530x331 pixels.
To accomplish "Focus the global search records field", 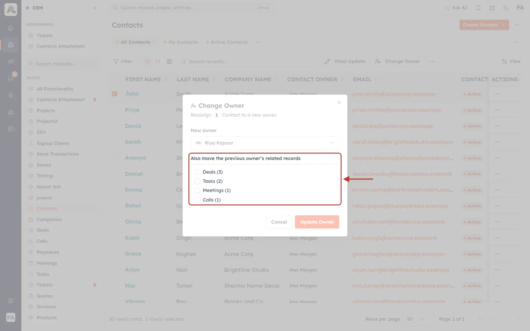I will click(x=191, y=8).
